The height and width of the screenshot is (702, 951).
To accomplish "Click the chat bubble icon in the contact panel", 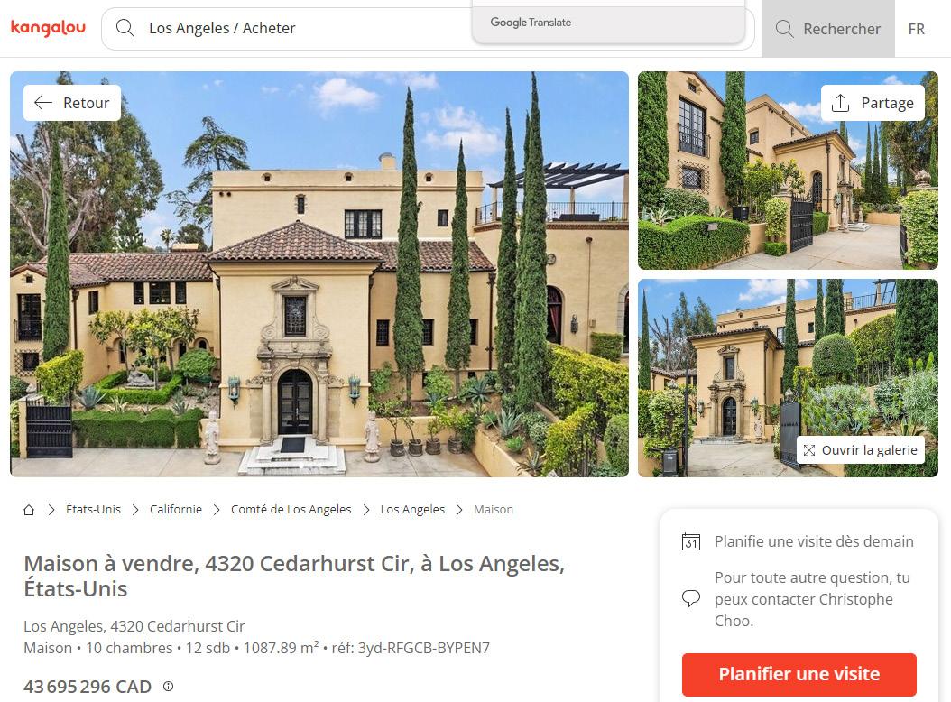I will click(x=691, y=599).
